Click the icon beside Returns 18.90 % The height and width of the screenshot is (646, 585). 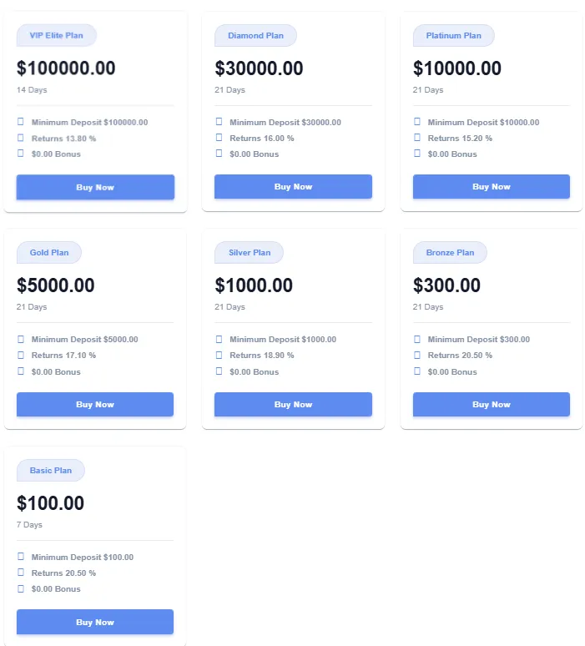tap(219, 355)
